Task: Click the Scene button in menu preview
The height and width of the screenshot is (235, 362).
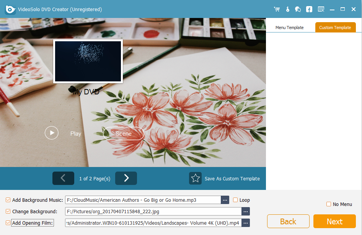Action: (x=124, y=133)
